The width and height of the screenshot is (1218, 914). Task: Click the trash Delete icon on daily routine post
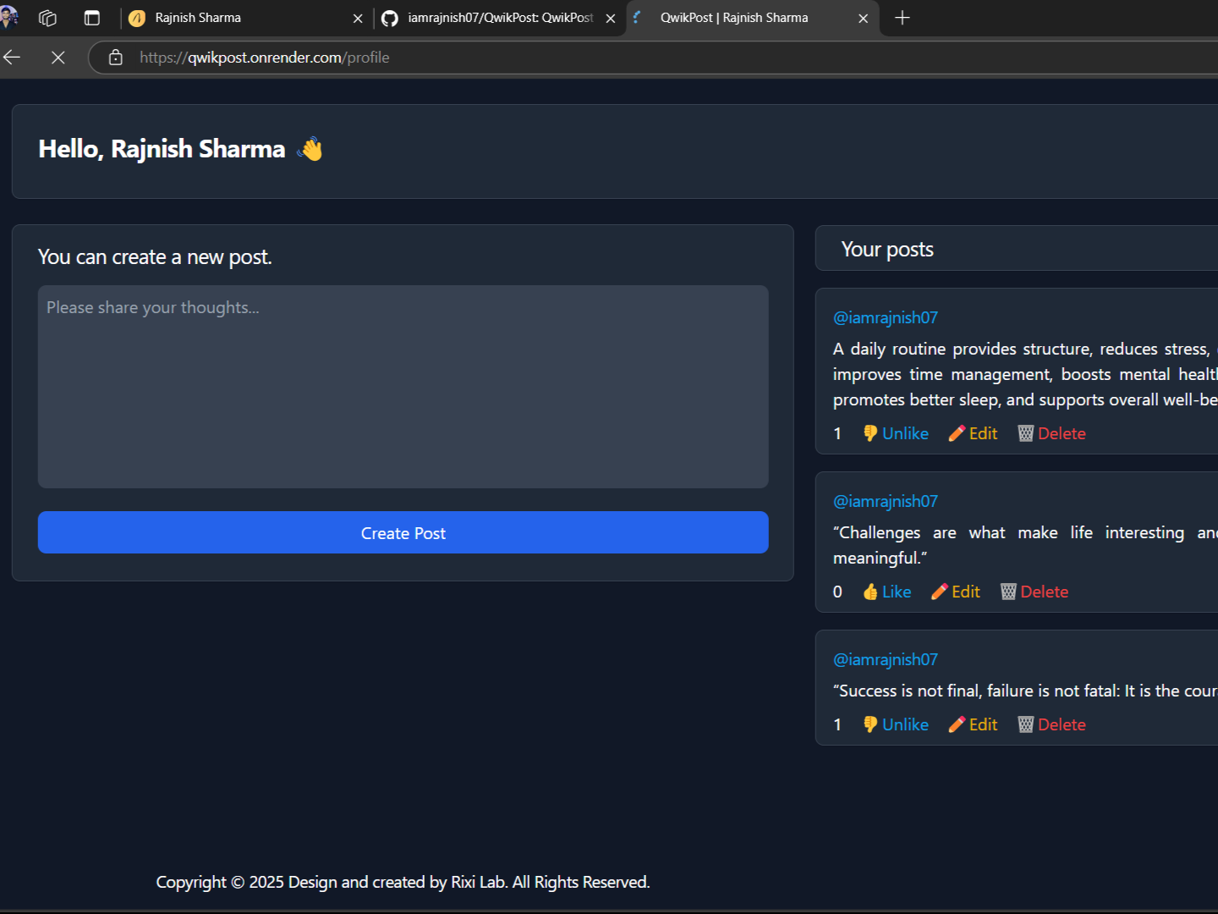pyautogui.click(x=1025, y=433)
